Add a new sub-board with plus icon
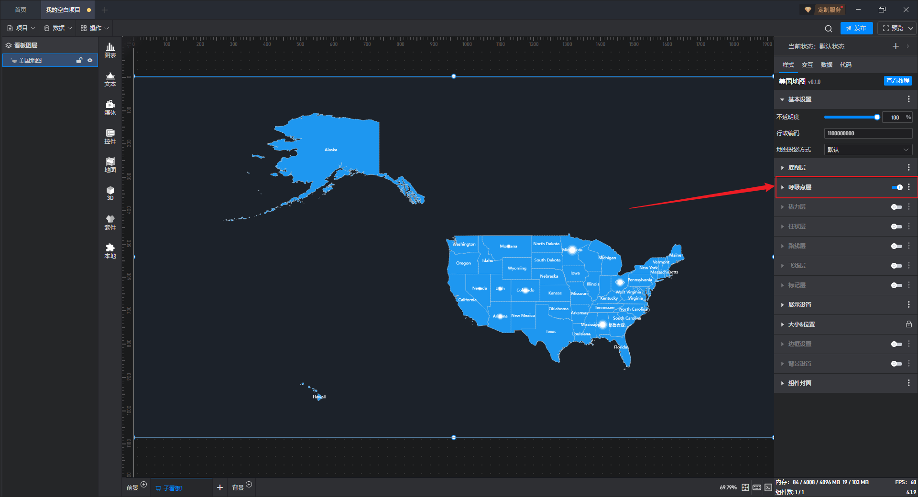 point(220,487)
